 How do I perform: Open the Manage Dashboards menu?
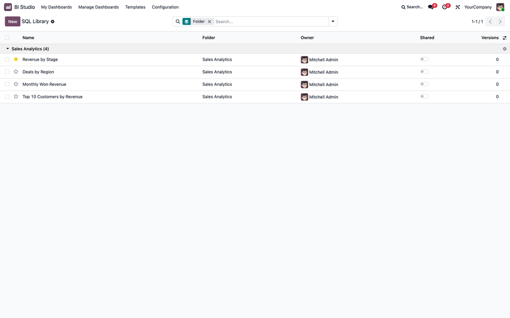pos(99,7)
